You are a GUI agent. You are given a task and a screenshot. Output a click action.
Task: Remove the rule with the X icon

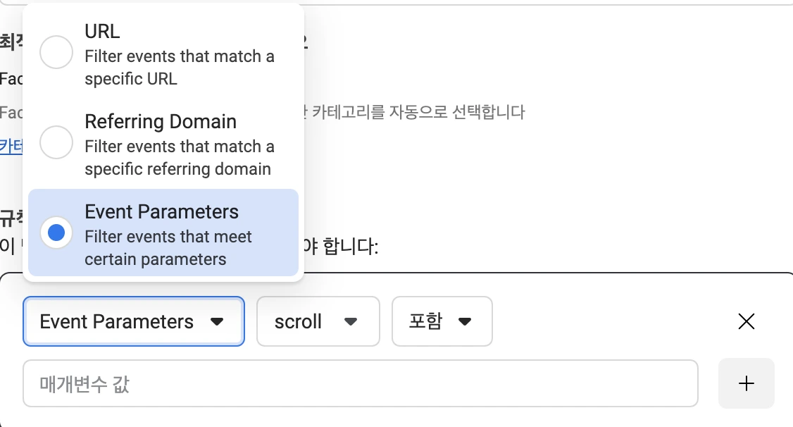point(746,322)
